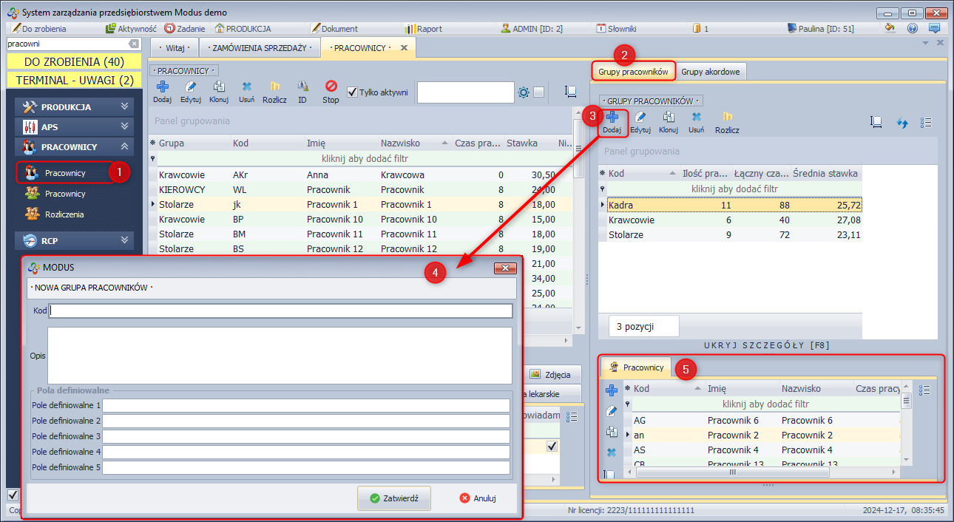Click the Anuluj button
This screenshot has width=954, height=522.
click(478, 498)
